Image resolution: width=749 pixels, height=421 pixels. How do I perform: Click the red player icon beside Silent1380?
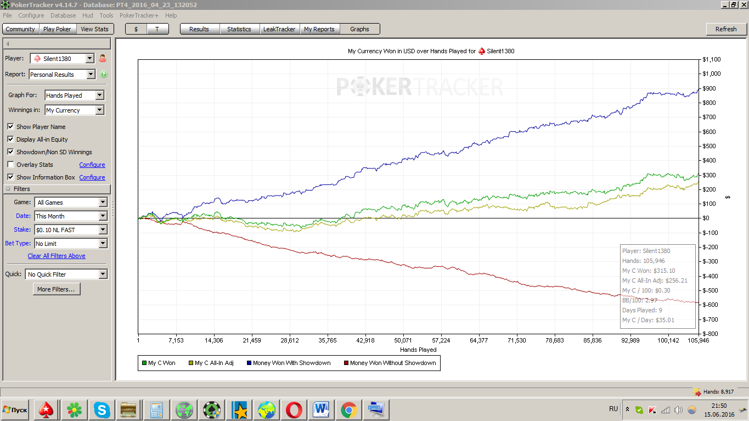pyautogui.click(x=103, y=59)
